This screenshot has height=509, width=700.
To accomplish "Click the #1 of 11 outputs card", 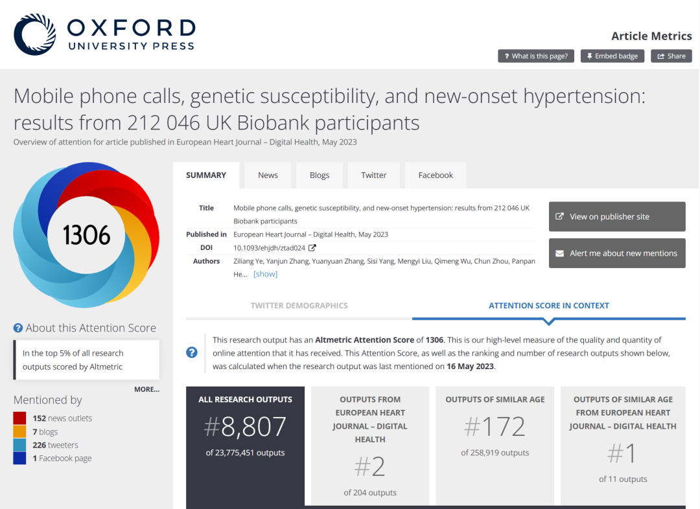I will click(x=623, y=446).
